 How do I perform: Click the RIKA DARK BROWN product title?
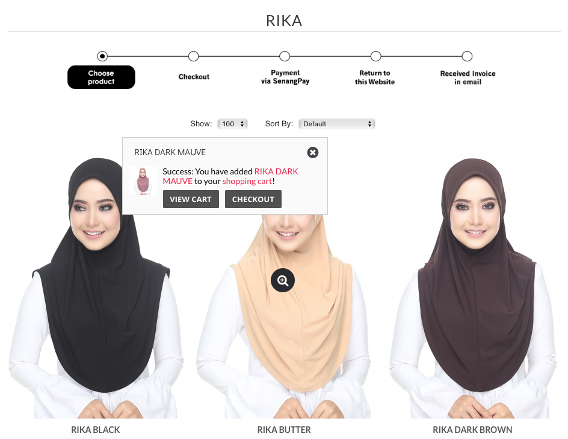pyautogui.click(x=472, y=429)
